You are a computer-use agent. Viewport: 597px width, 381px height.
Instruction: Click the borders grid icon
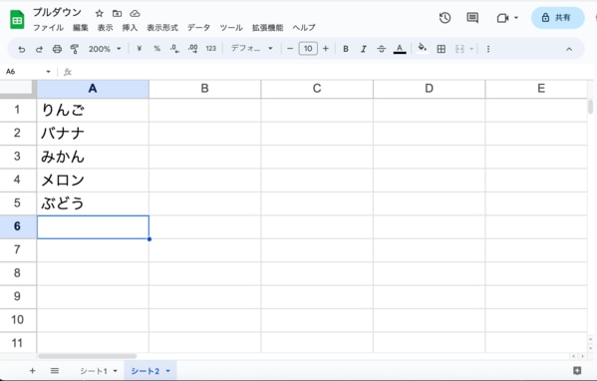pyautogui.click(x=442, y=49)
